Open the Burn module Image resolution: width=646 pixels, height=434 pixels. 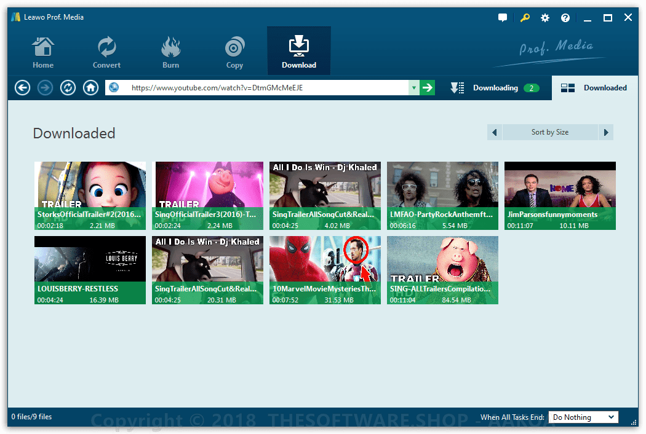(x=170, y=52)
